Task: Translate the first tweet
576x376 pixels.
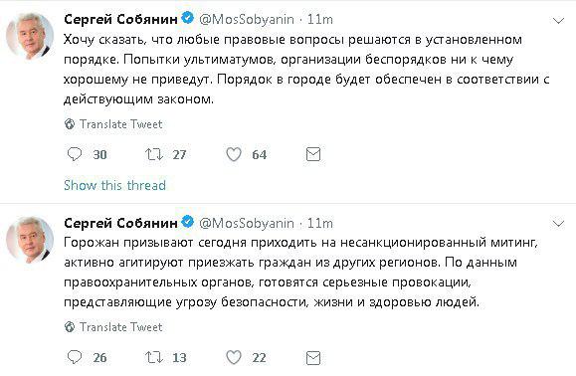Action: (x=113, y=124)
